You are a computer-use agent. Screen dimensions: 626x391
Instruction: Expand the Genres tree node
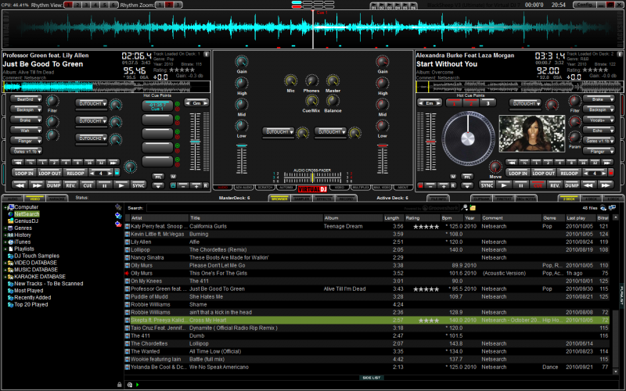click(5, 228)
